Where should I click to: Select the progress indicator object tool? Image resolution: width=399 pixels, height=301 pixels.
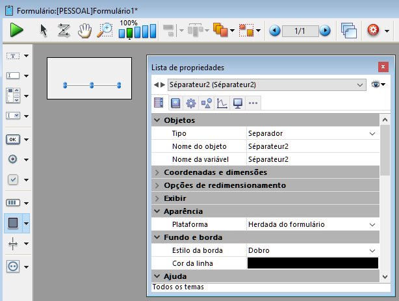[13, 202]
